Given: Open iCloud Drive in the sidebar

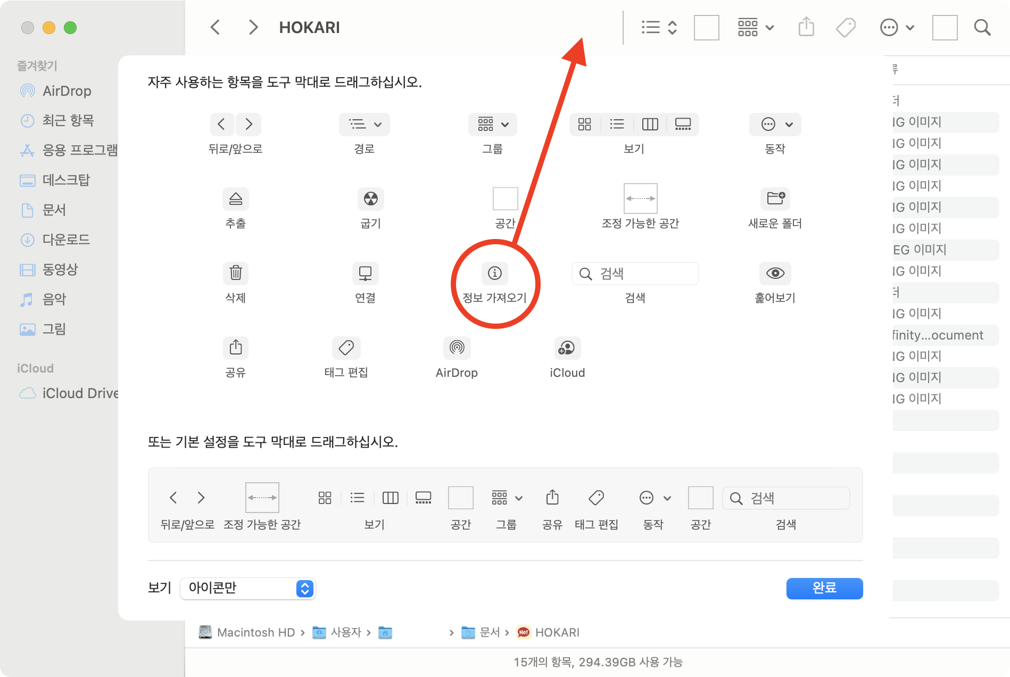Looking at the screenshot, I should 68,393.
